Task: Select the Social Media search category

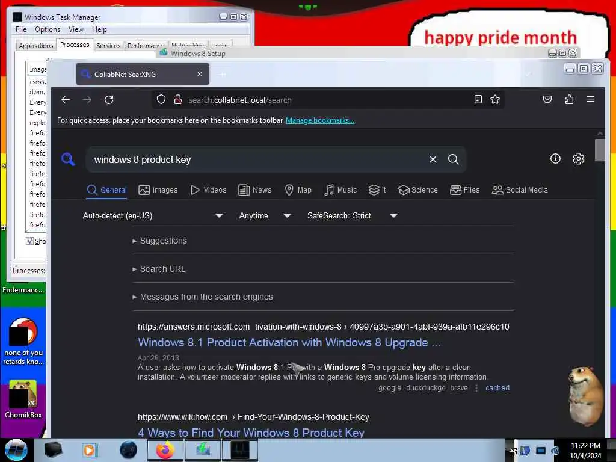Action: [520, 190]
